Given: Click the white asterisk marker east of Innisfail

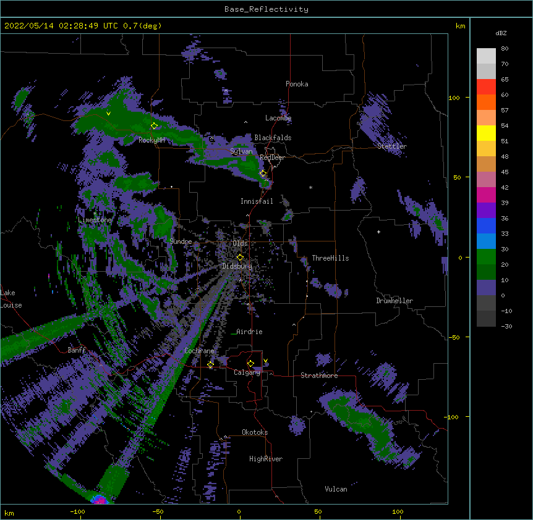Looking at the screenshot, I should tap(310, 187).
